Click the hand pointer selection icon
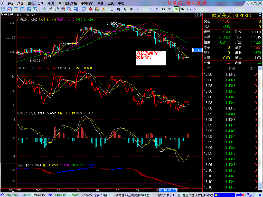The height and width of the screenshot is (197, 263). [x=63, y=9]
